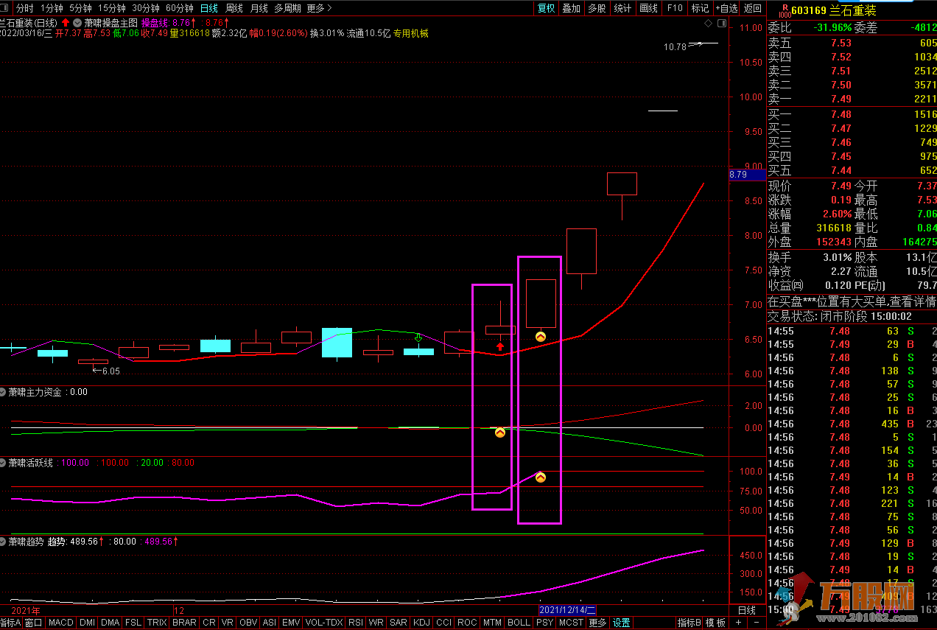This screenshot has height=630, width=937.
Task: Switch indicator to VOL-TDX
Action: 324,623
